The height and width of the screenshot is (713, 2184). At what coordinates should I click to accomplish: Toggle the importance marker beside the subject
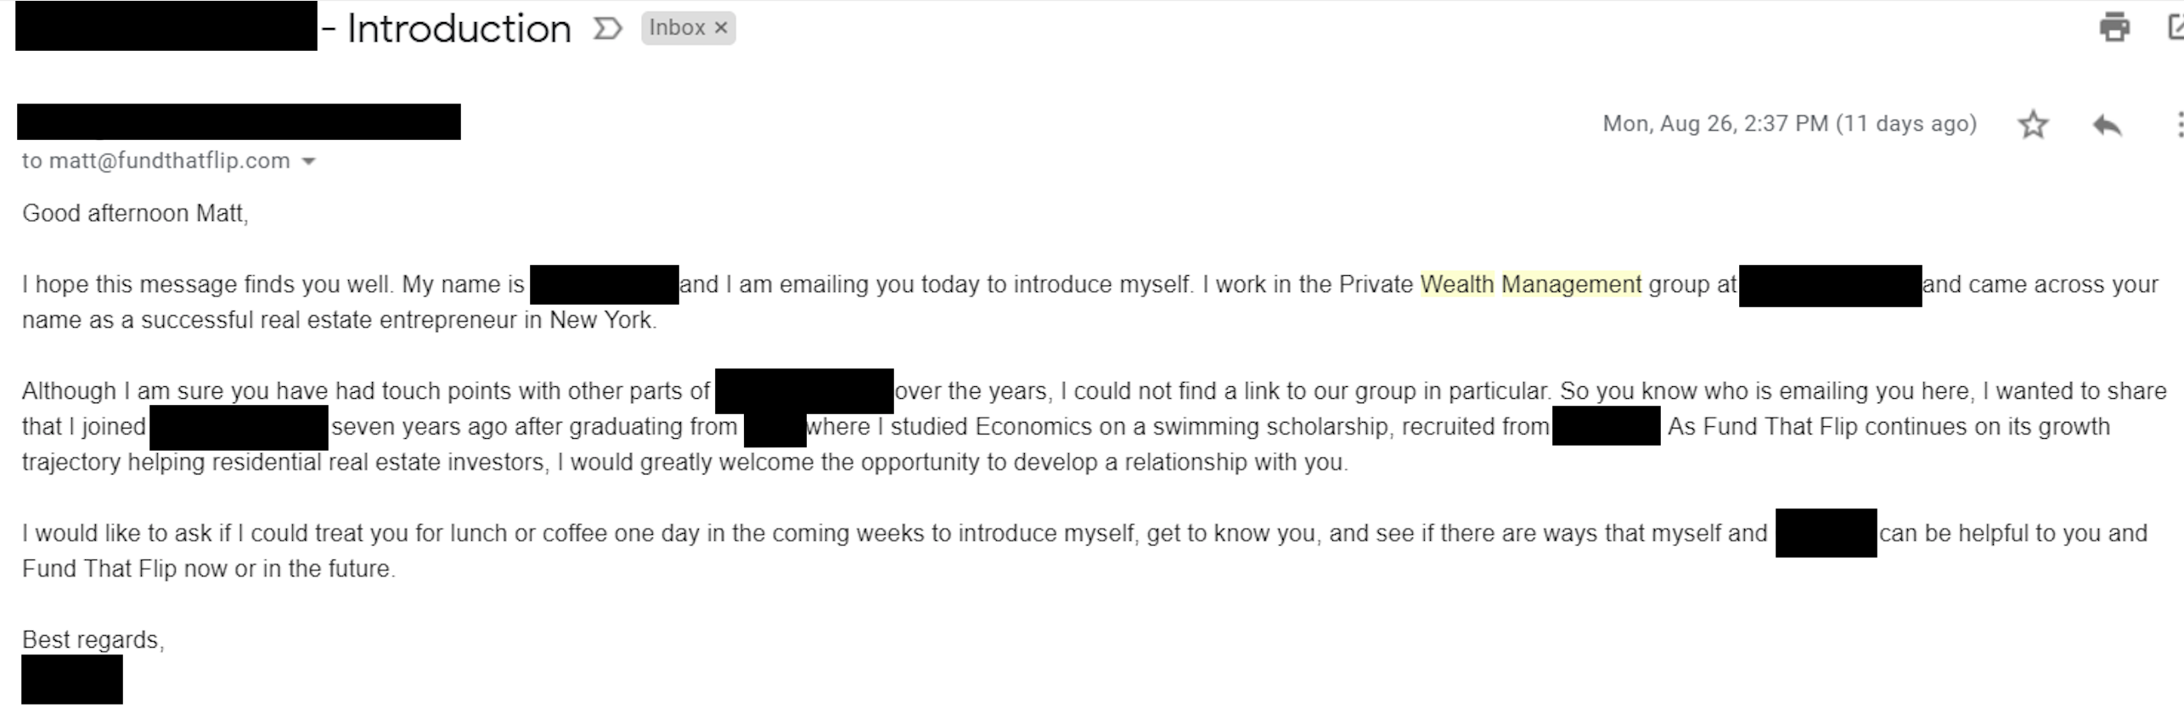[607, 29]
